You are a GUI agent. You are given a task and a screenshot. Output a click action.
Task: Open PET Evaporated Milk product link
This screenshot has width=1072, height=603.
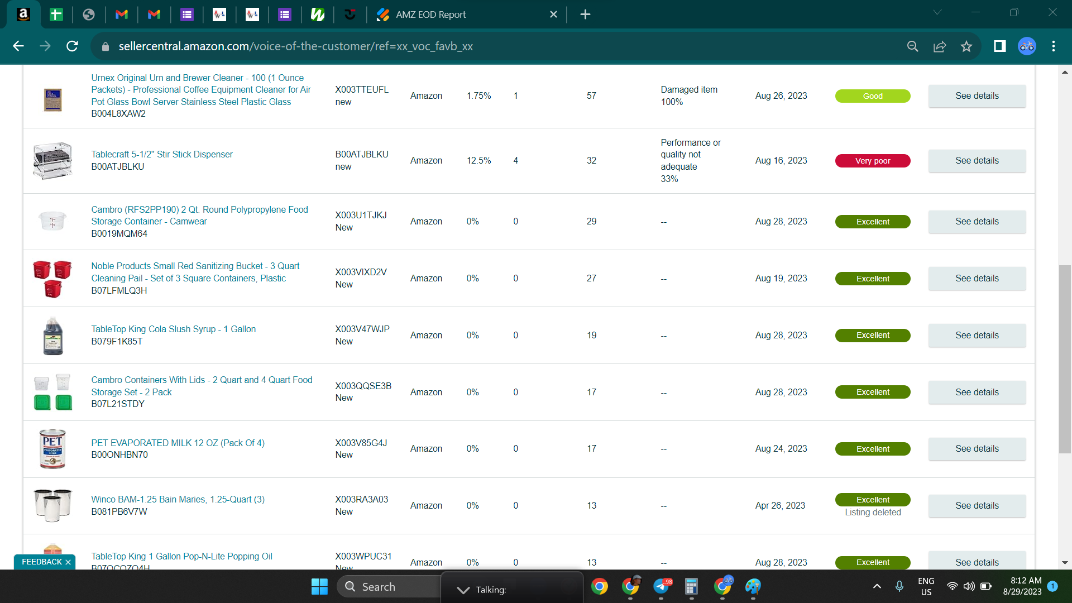178,443
